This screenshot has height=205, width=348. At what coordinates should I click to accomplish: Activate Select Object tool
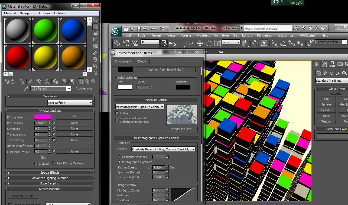[164, 43]
